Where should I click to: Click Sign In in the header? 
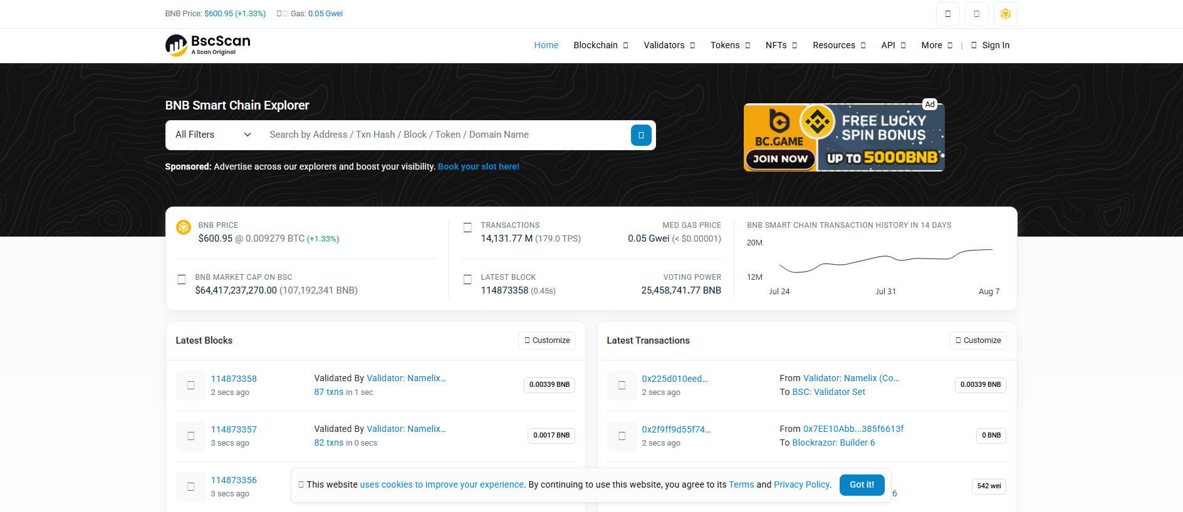click(x=991, y=45)
